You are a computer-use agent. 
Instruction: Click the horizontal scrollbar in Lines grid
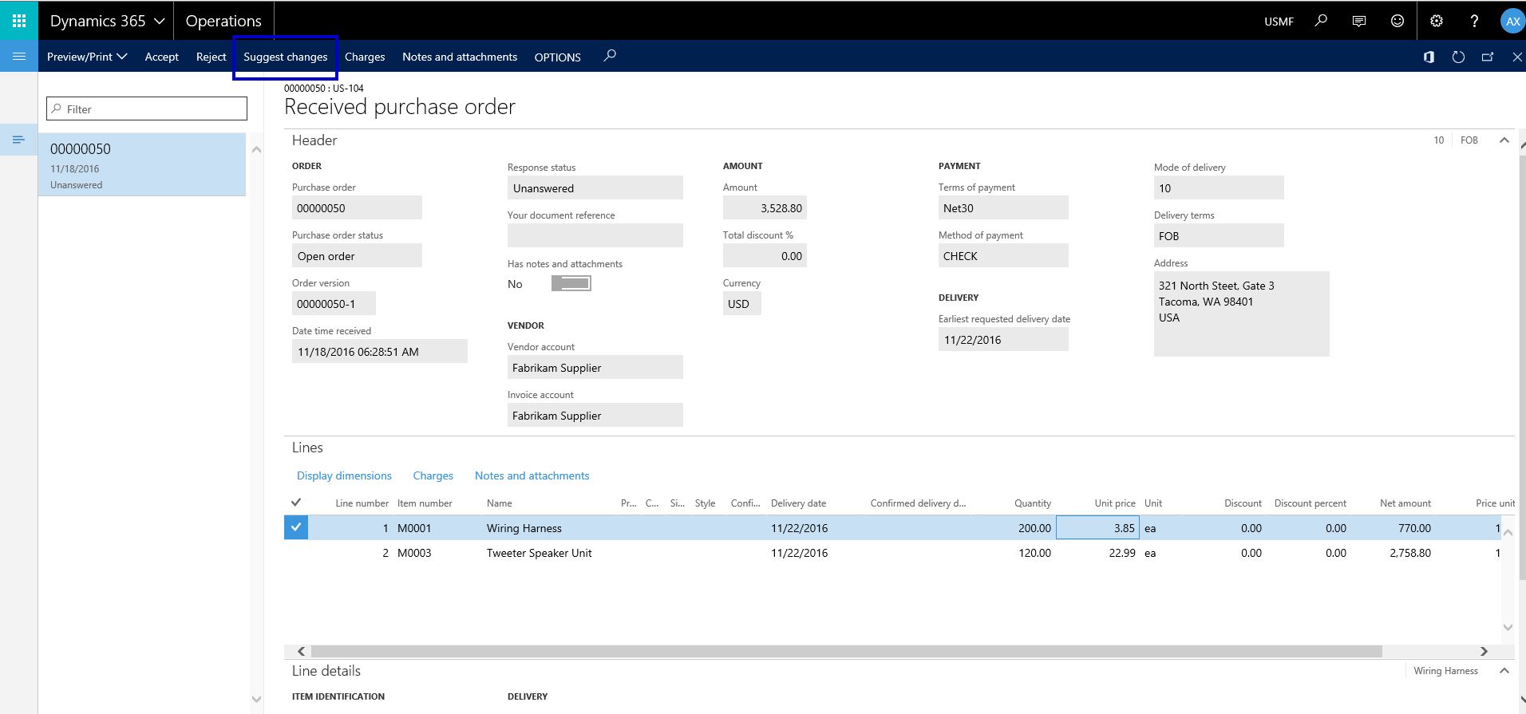(x=846, y=651)
